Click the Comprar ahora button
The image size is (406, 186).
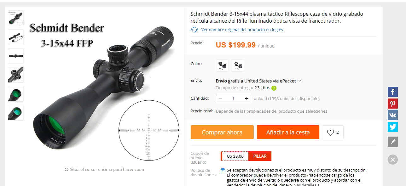pyautogui.click(x=222, y=132)
